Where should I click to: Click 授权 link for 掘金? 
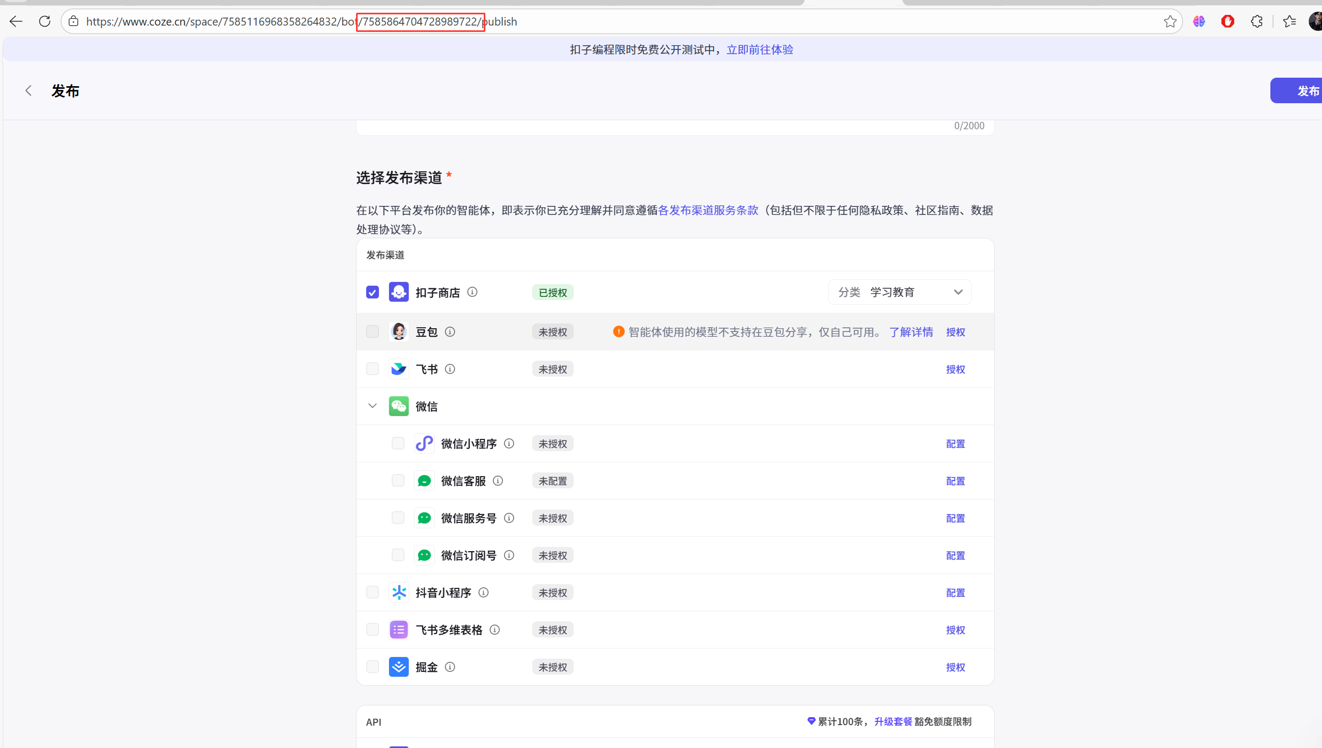[x=955, y=667]
